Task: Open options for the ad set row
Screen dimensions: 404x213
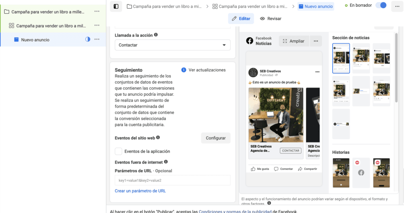Action: point(97,26)
